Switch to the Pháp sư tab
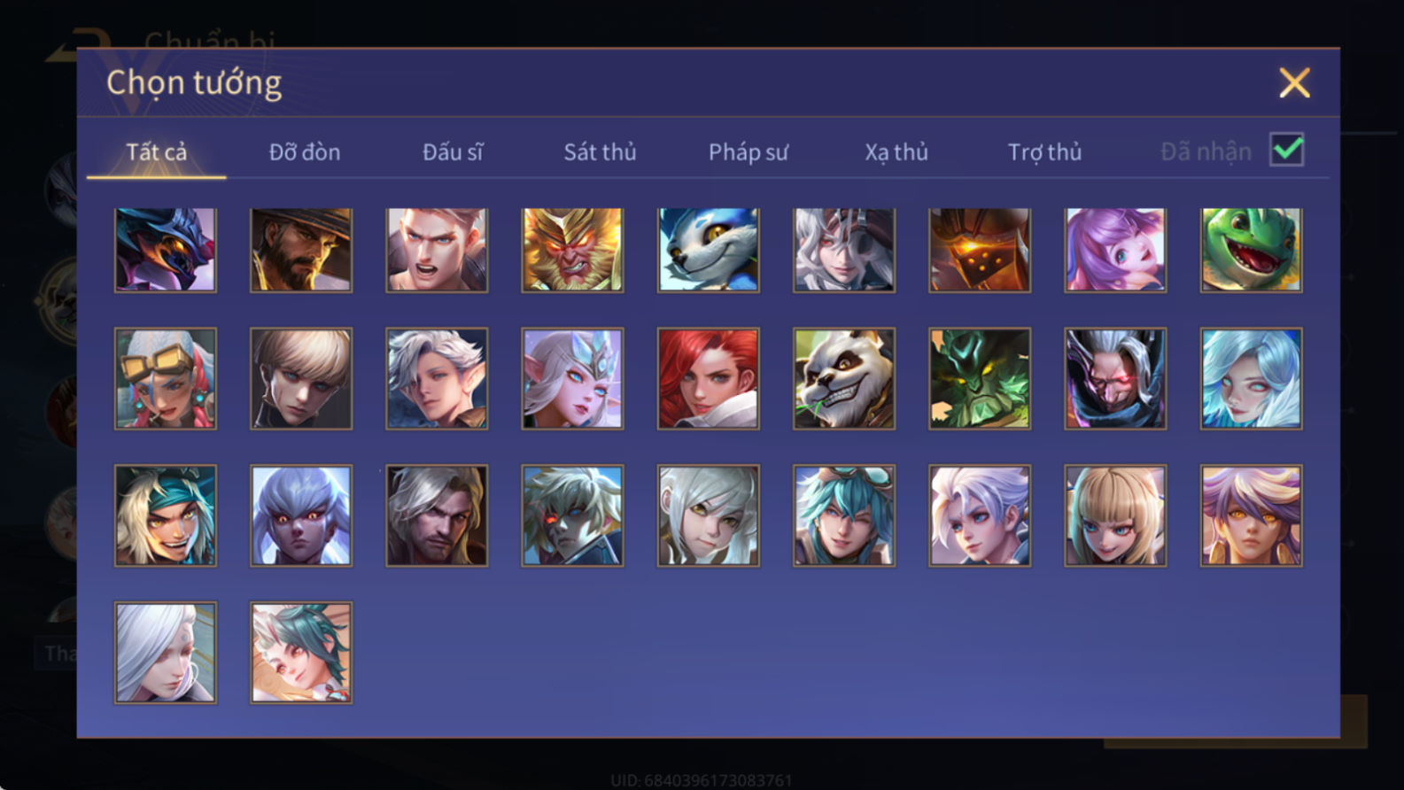Screen dimensions: 1404x790 [x=748, y=152]
